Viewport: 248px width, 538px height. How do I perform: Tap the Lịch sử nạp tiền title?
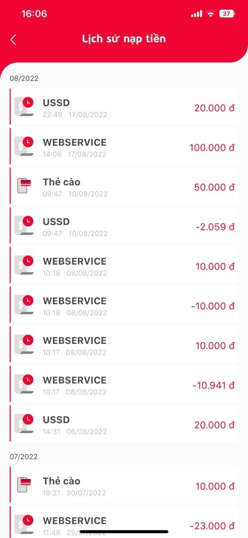coord(124,39)
